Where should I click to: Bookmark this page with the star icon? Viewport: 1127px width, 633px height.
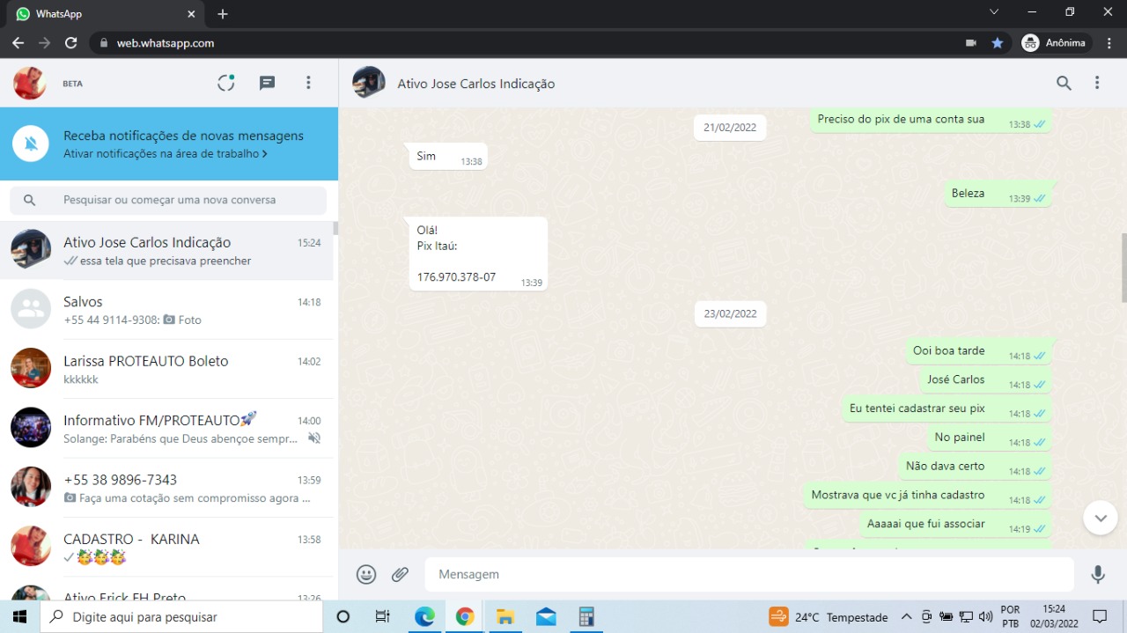point(997,42)
